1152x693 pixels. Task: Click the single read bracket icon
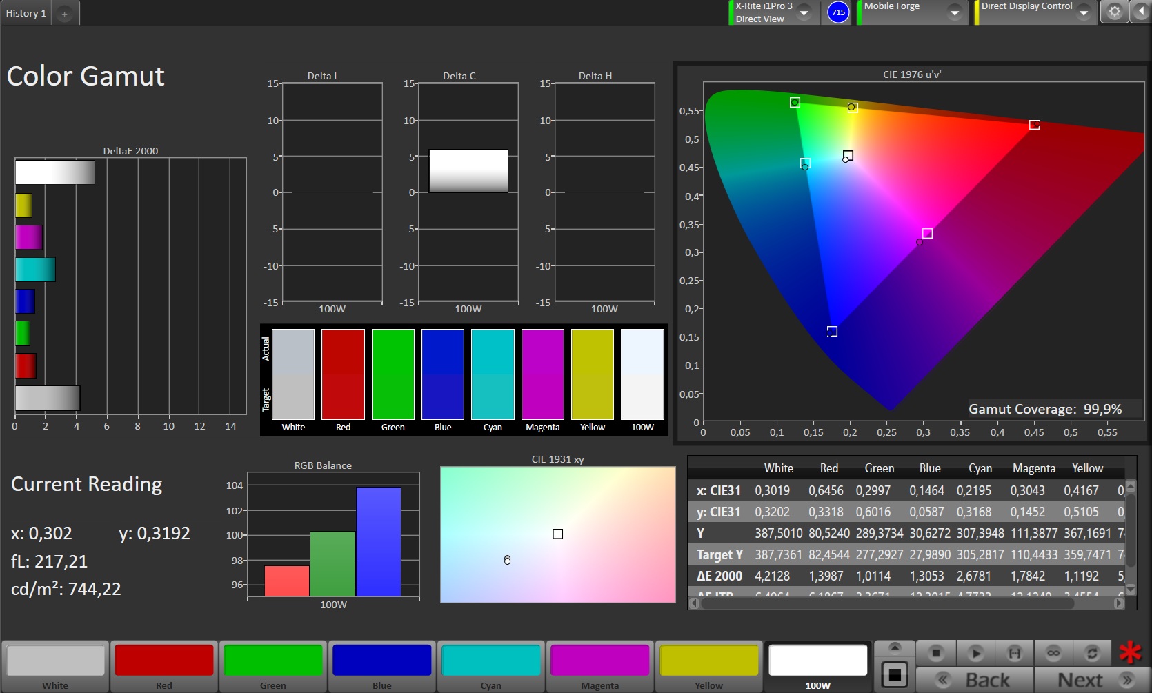point(1014,652)
